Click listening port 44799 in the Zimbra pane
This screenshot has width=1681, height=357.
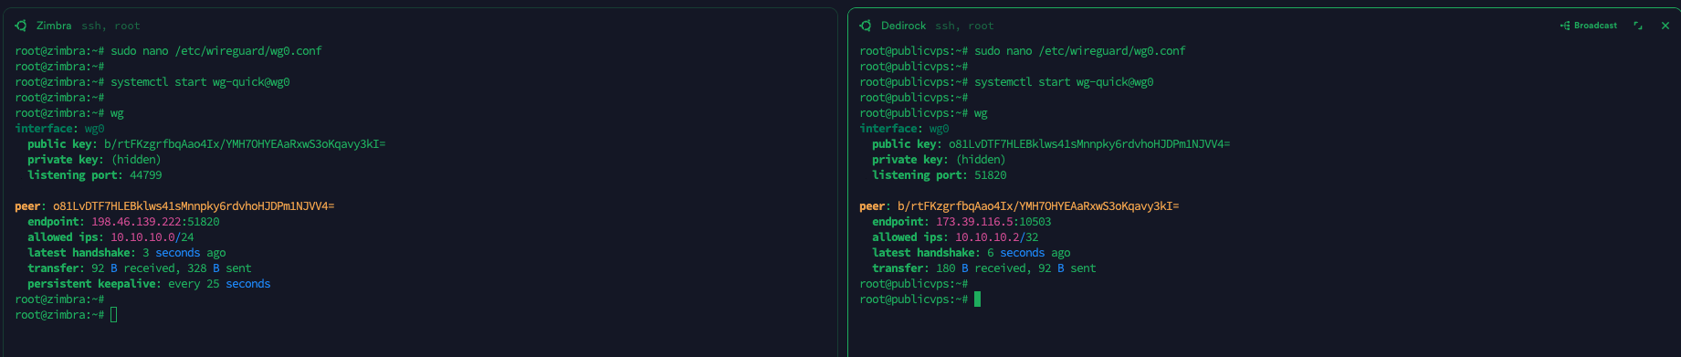[x=146, y=175]
